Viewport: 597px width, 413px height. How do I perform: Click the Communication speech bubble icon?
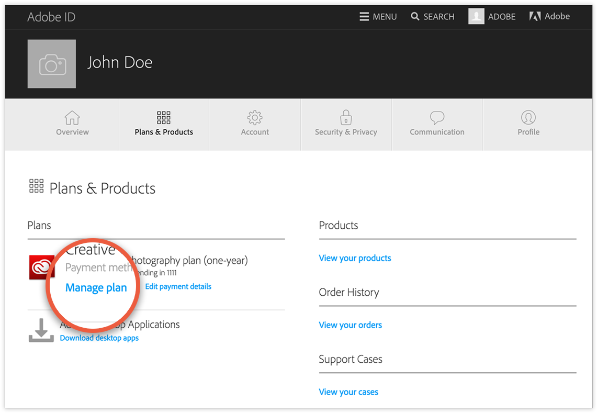point(437,118)
